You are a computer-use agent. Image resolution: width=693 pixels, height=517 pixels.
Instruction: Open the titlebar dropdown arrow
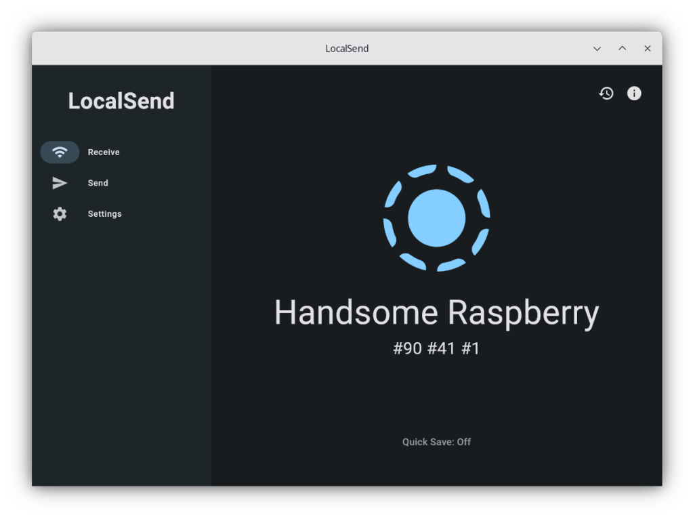(x=596, y=48)
